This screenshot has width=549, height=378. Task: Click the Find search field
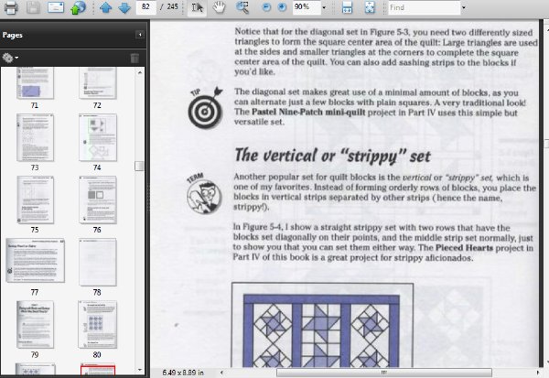point(424,7)
